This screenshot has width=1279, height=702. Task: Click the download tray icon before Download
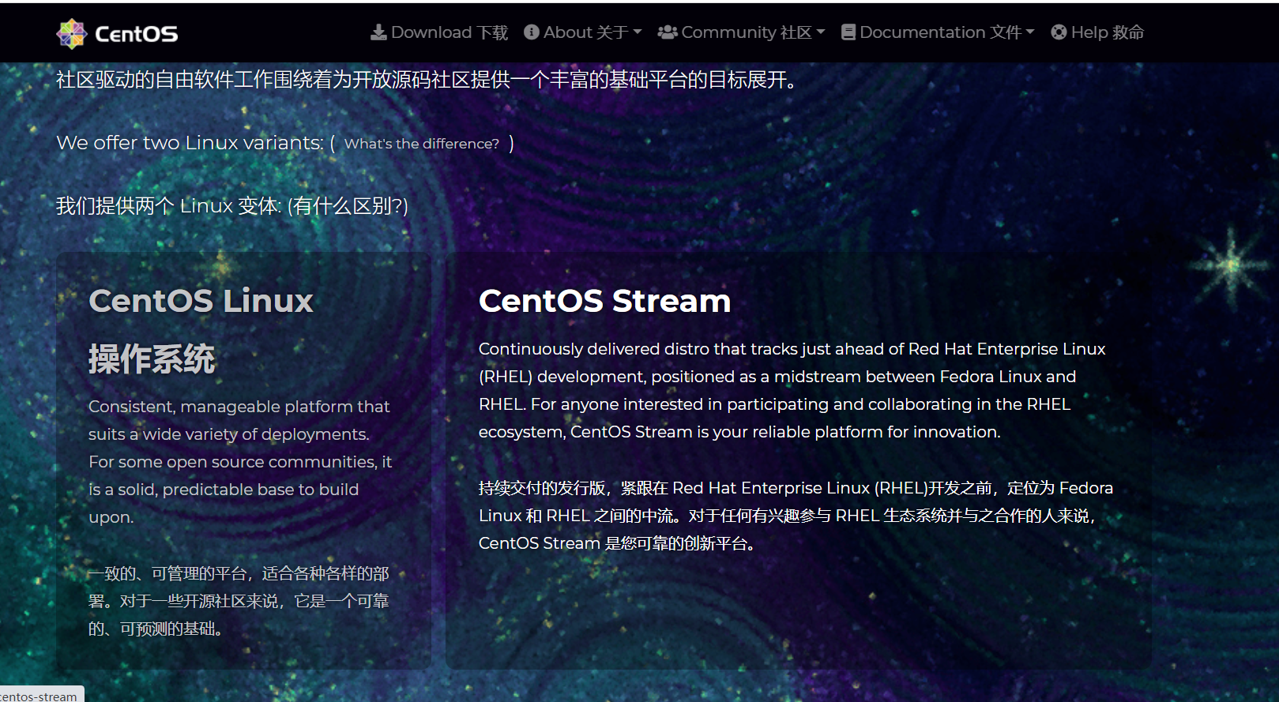(378, 32)
